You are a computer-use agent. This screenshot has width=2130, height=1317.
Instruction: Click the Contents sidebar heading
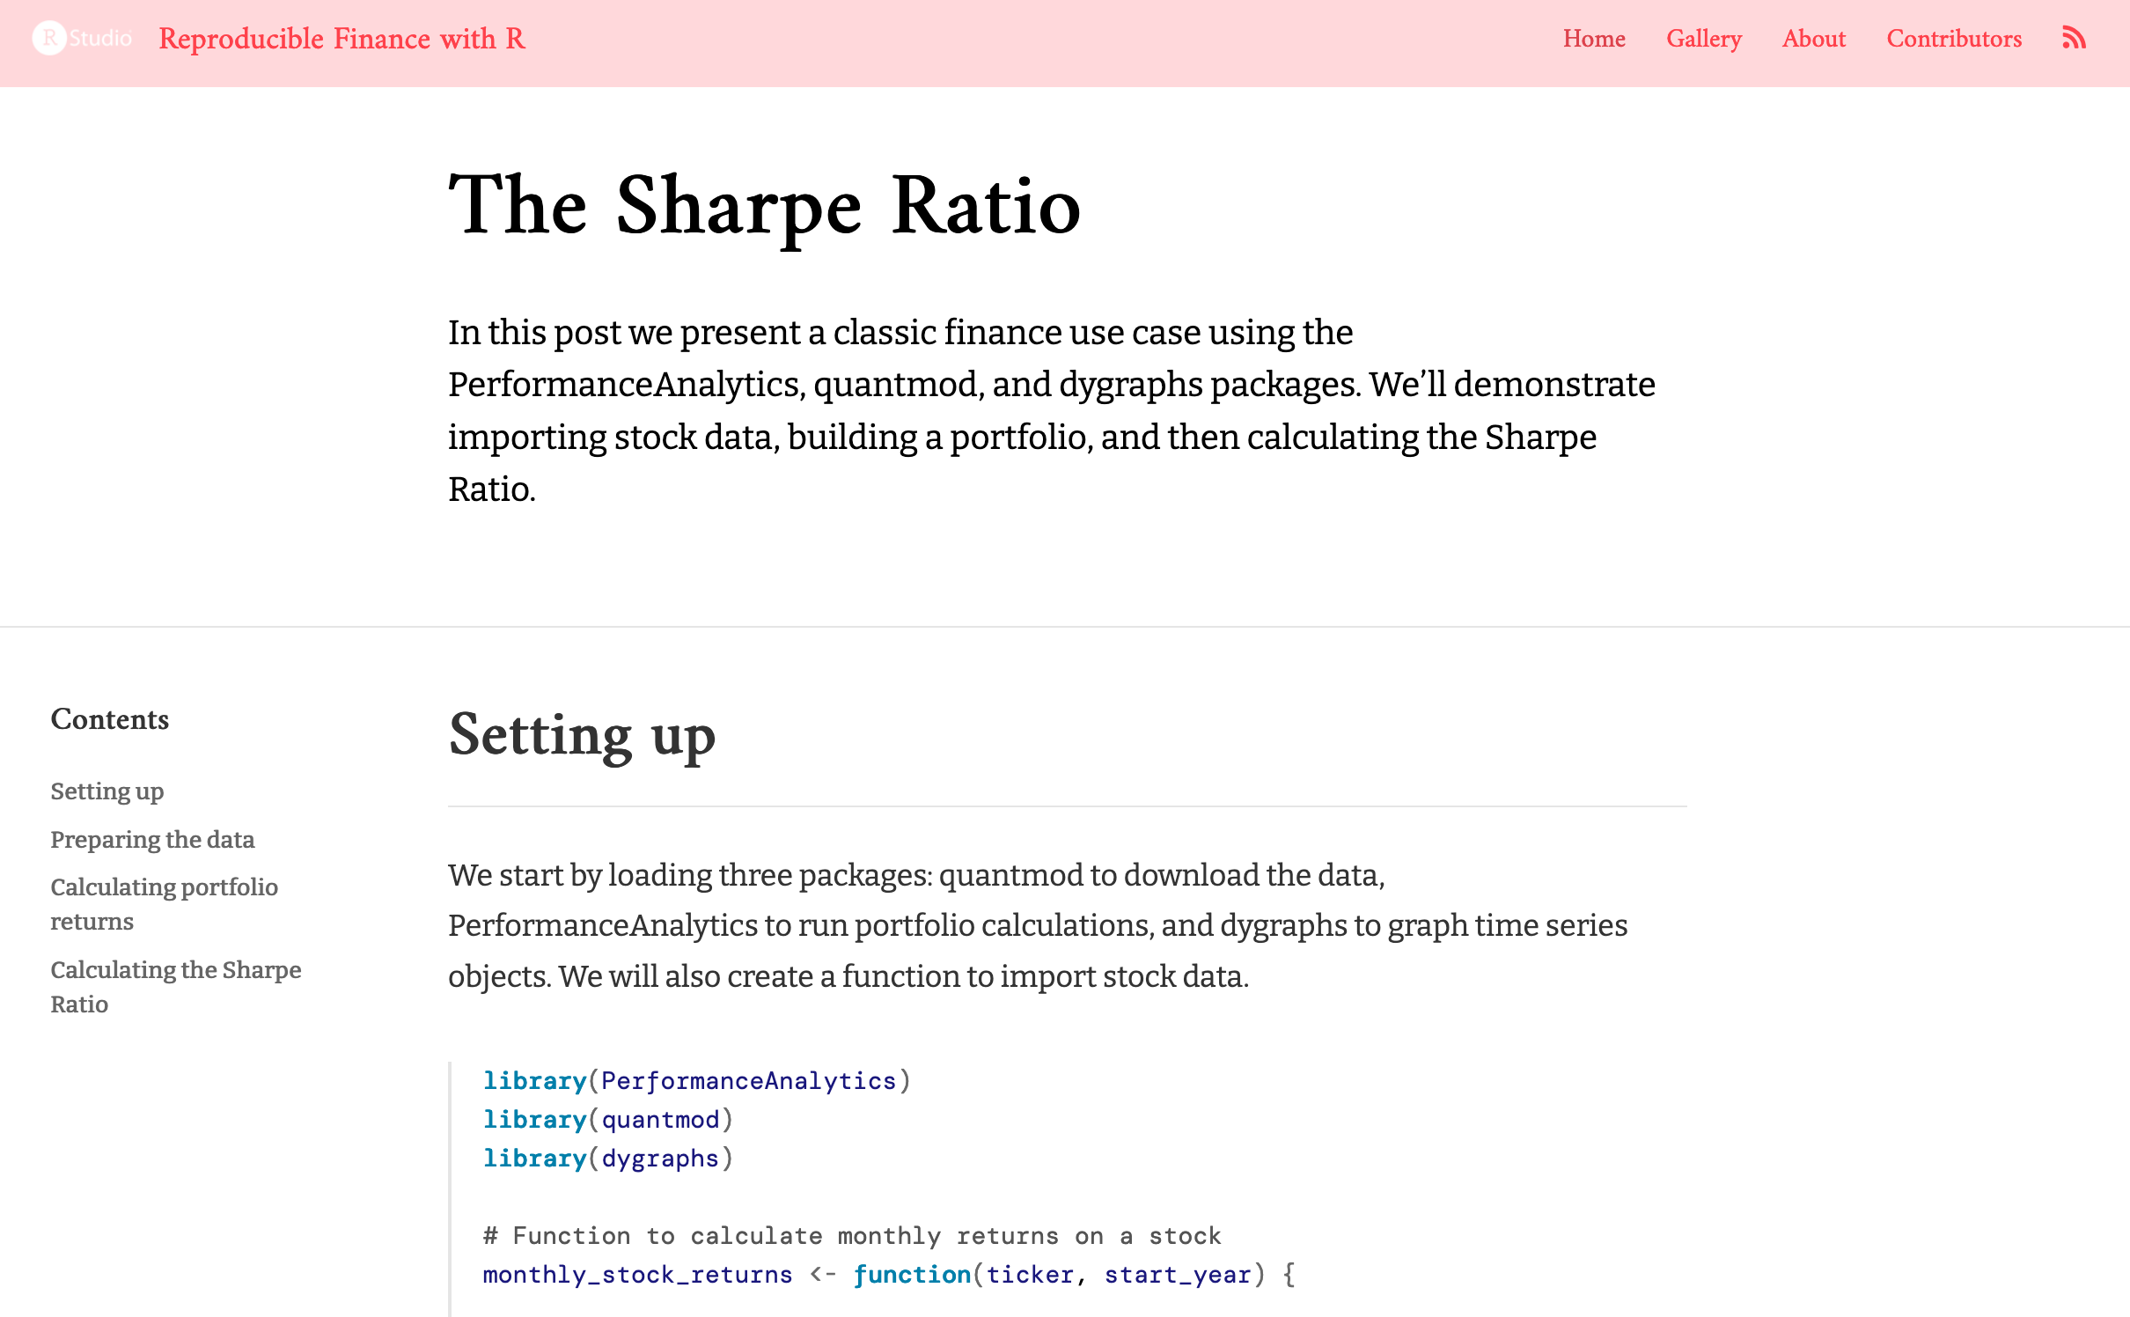click(x=110, y=719)
